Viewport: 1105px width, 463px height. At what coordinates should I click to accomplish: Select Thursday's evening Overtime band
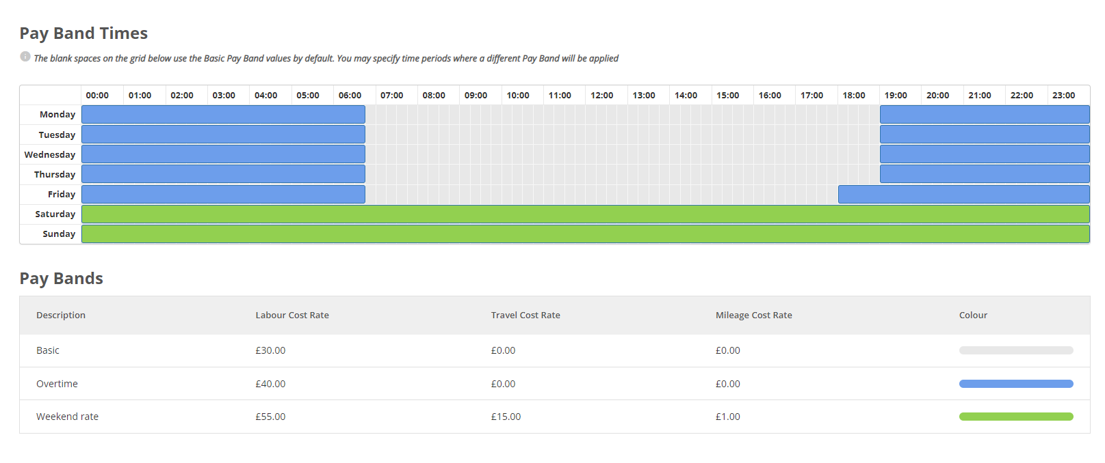pyautogui.click(x=985, y=174)
